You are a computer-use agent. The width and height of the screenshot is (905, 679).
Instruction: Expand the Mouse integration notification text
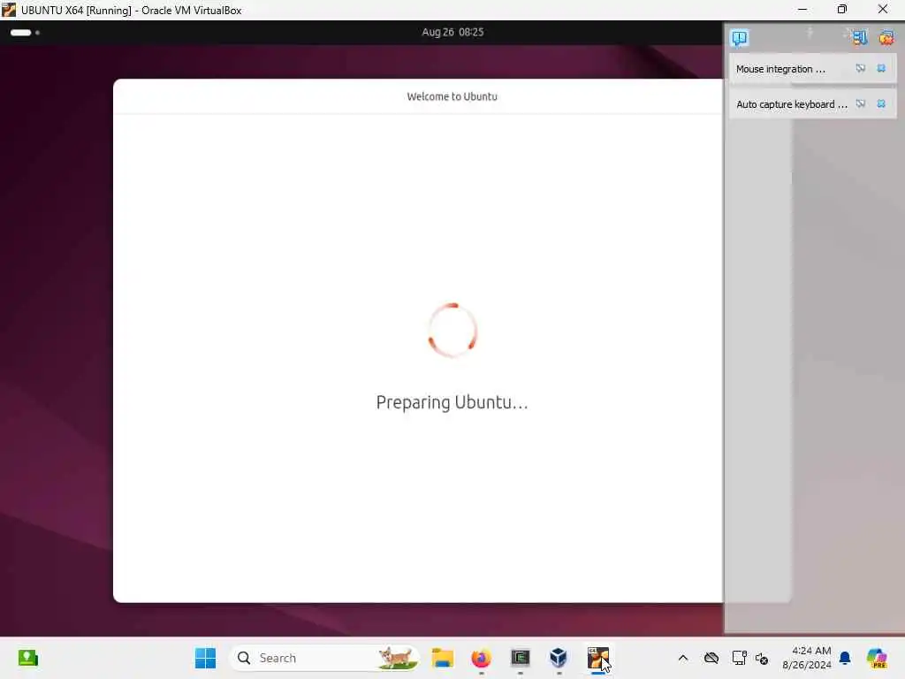pos(780,69)
